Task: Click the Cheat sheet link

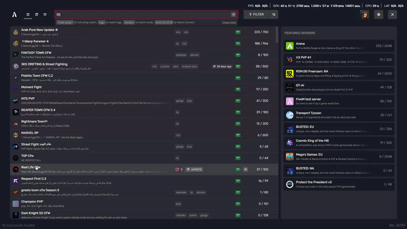Action: 229,22
